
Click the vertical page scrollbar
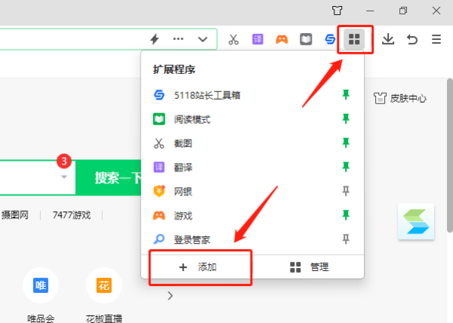click(450, 155)
